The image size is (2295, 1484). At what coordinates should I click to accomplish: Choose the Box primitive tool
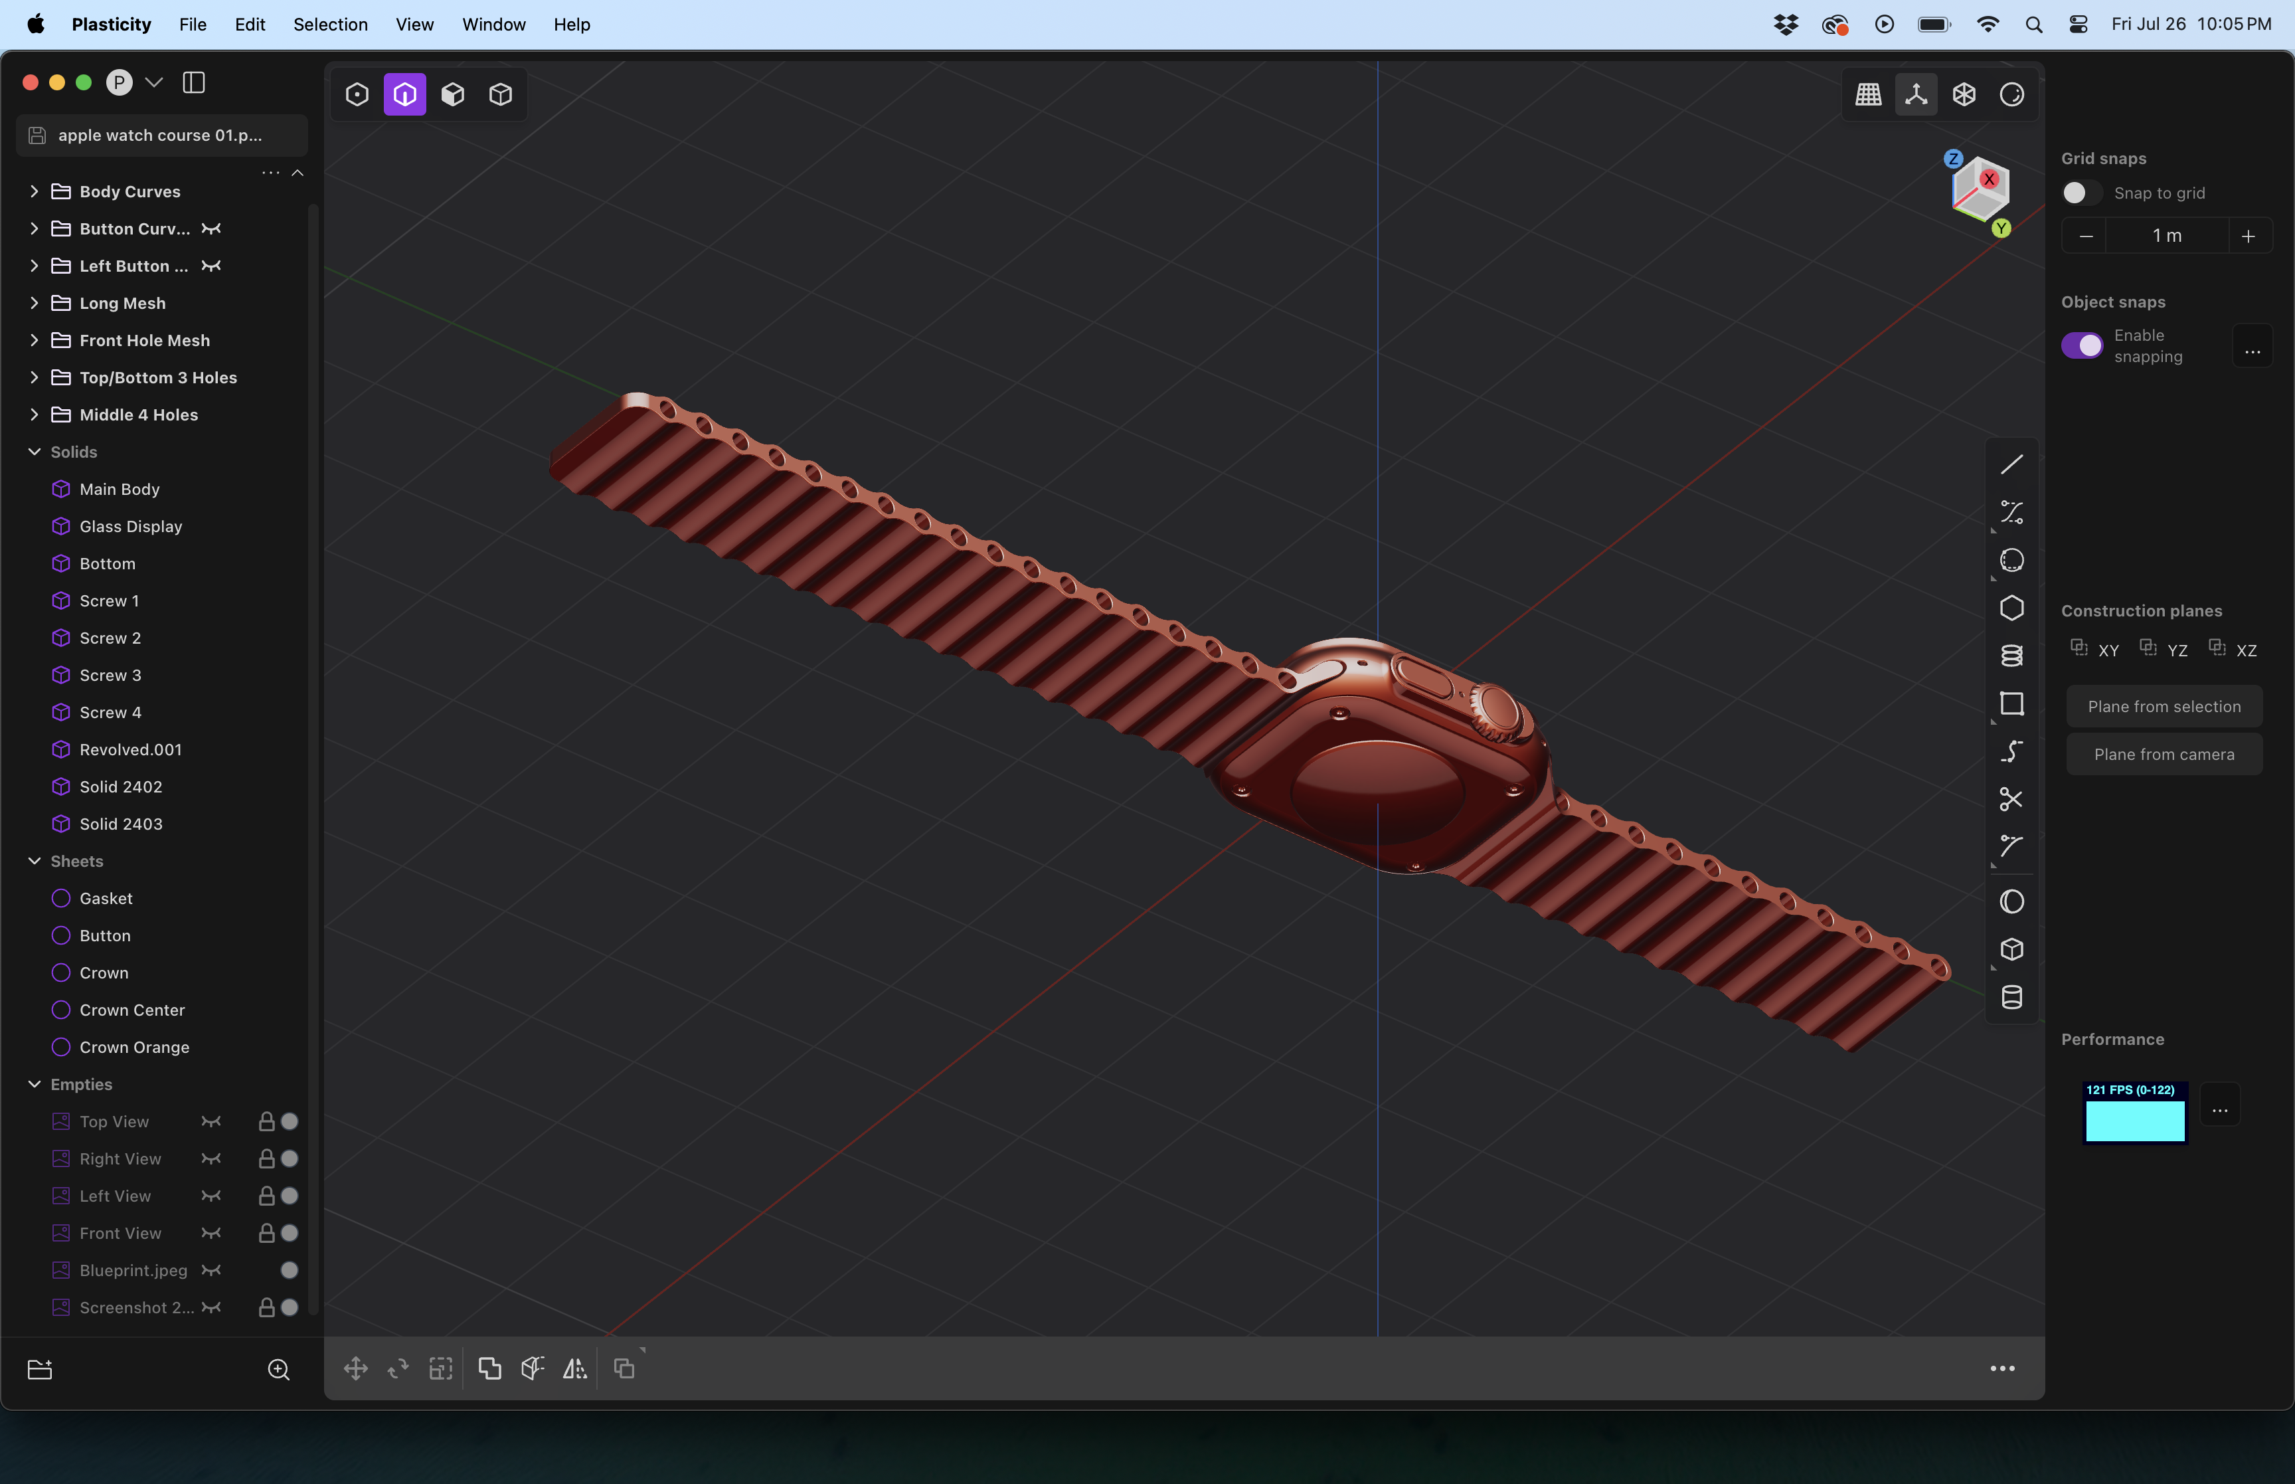tap(2013, 949)
